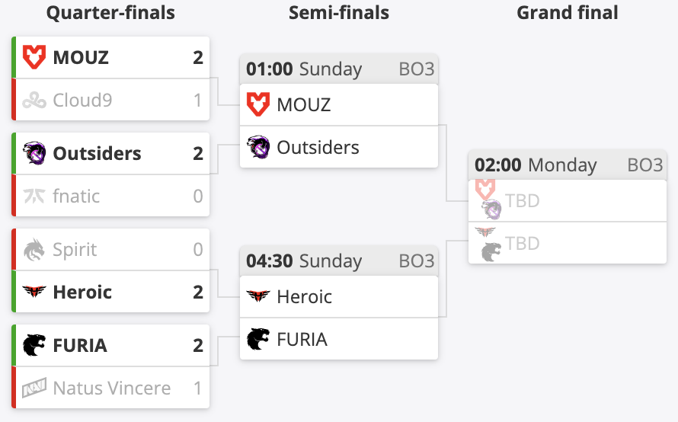678x422 pixels.
Task: Click Cloud9 team name
Action: (x=82, y=101)
